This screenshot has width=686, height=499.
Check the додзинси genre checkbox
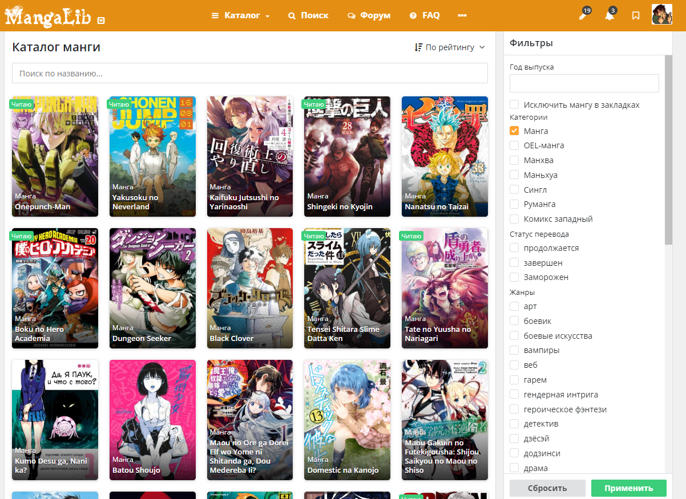coord(514,453)
